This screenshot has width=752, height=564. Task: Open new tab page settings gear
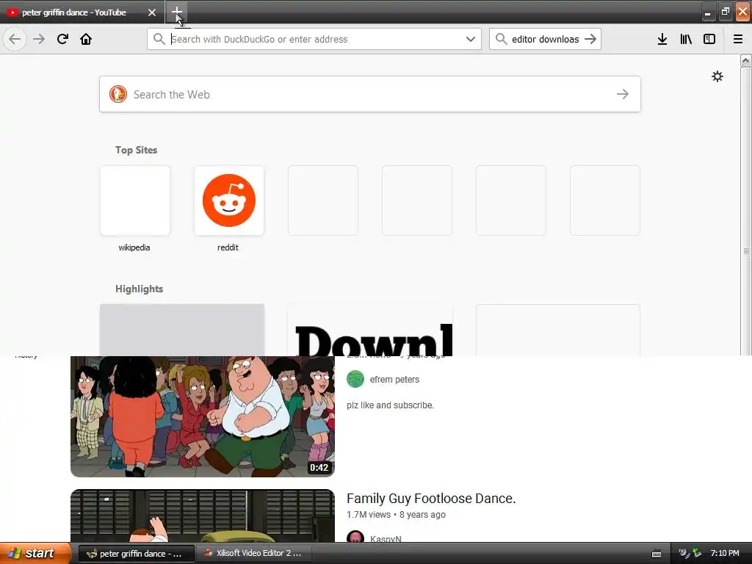(717, 76)
